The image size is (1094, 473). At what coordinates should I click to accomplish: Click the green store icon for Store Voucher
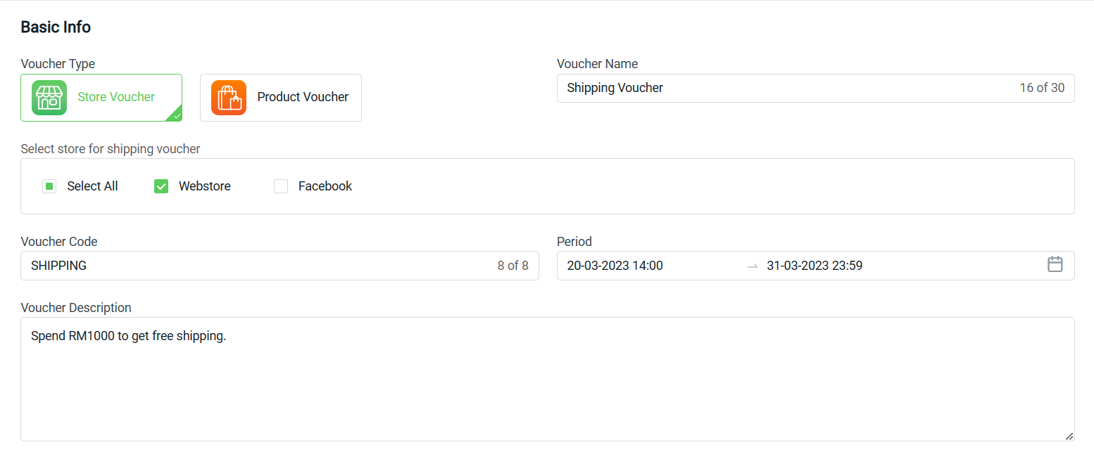(x=49, y=98)
